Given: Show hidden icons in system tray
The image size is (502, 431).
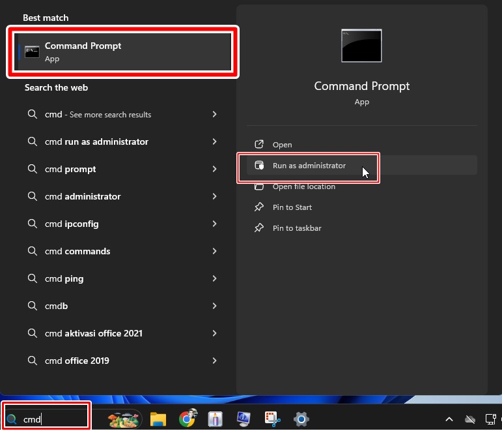Looking at the screenshot, I should coord(449,419).
